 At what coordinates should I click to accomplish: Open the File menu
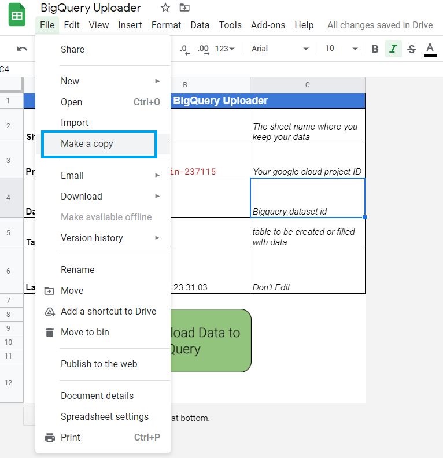47,25
